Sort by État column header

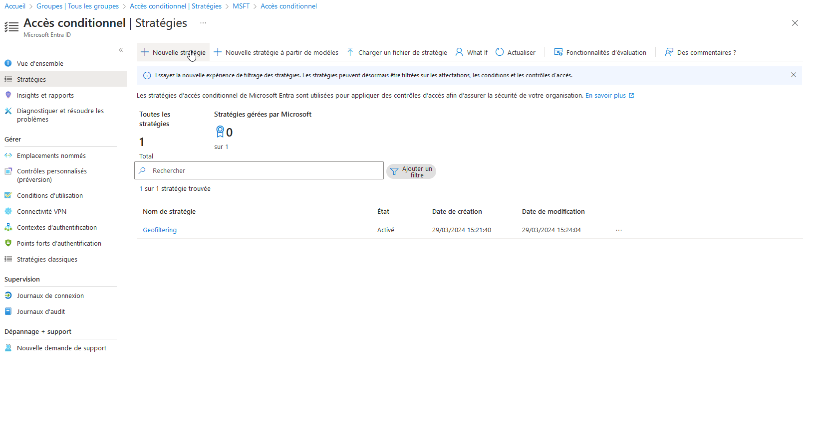tap(383, 211)
